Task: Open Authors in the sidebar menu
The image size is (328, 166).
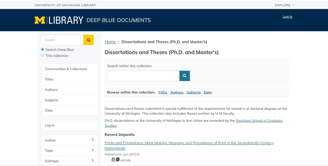Action: pyautogui.click(x=70, y=90)
